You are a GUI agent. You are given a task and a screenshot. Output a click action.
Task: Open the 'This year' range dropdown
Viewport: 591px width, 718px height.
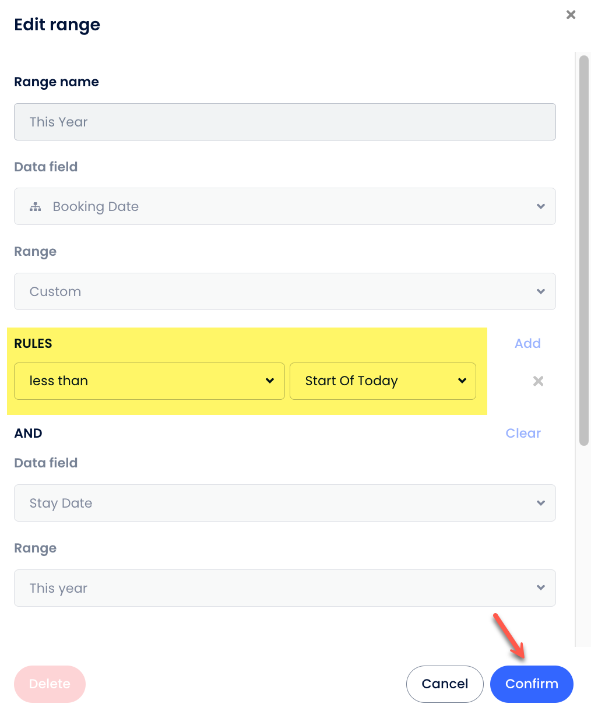(x=284, y=588)
